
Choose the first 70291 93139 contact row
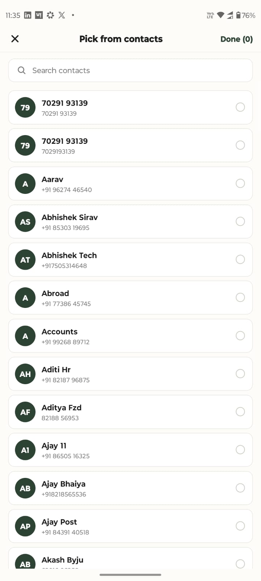click(130, 107)
